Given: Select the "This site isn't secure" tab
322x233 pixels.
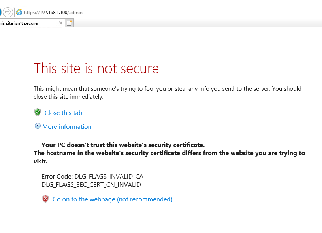Looking at the screenshot, I should pos(24,23).
